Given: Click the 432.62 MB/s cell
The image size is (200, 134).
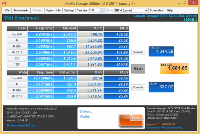Looking at the screenshot, I should (116, 34).
